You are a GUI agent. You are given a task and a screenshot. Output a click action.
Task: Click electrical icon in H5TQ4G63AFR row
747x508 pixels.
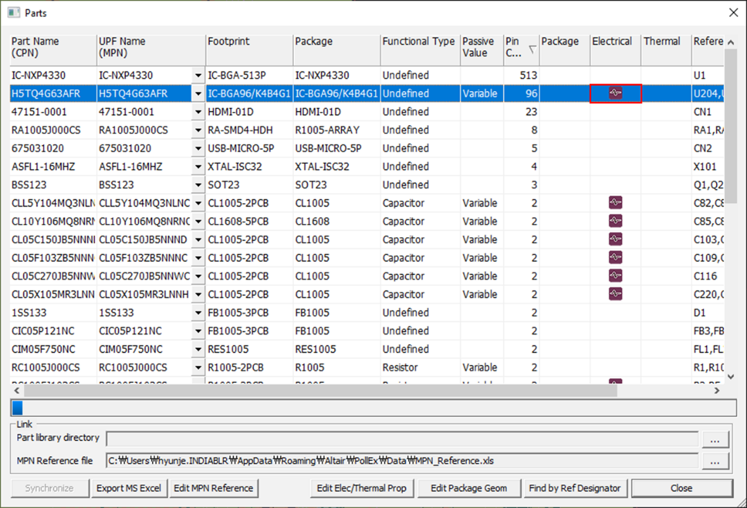615,94
